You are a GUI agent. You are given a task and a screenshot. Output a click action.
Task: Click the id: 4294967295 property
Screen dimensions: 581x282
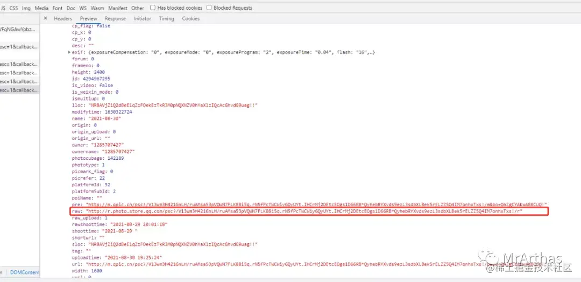pos(91,79)
